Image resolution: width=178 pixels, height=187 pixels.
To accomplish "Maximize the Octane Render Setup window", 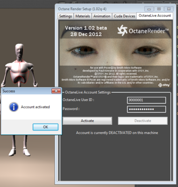I will click(159, 9).
